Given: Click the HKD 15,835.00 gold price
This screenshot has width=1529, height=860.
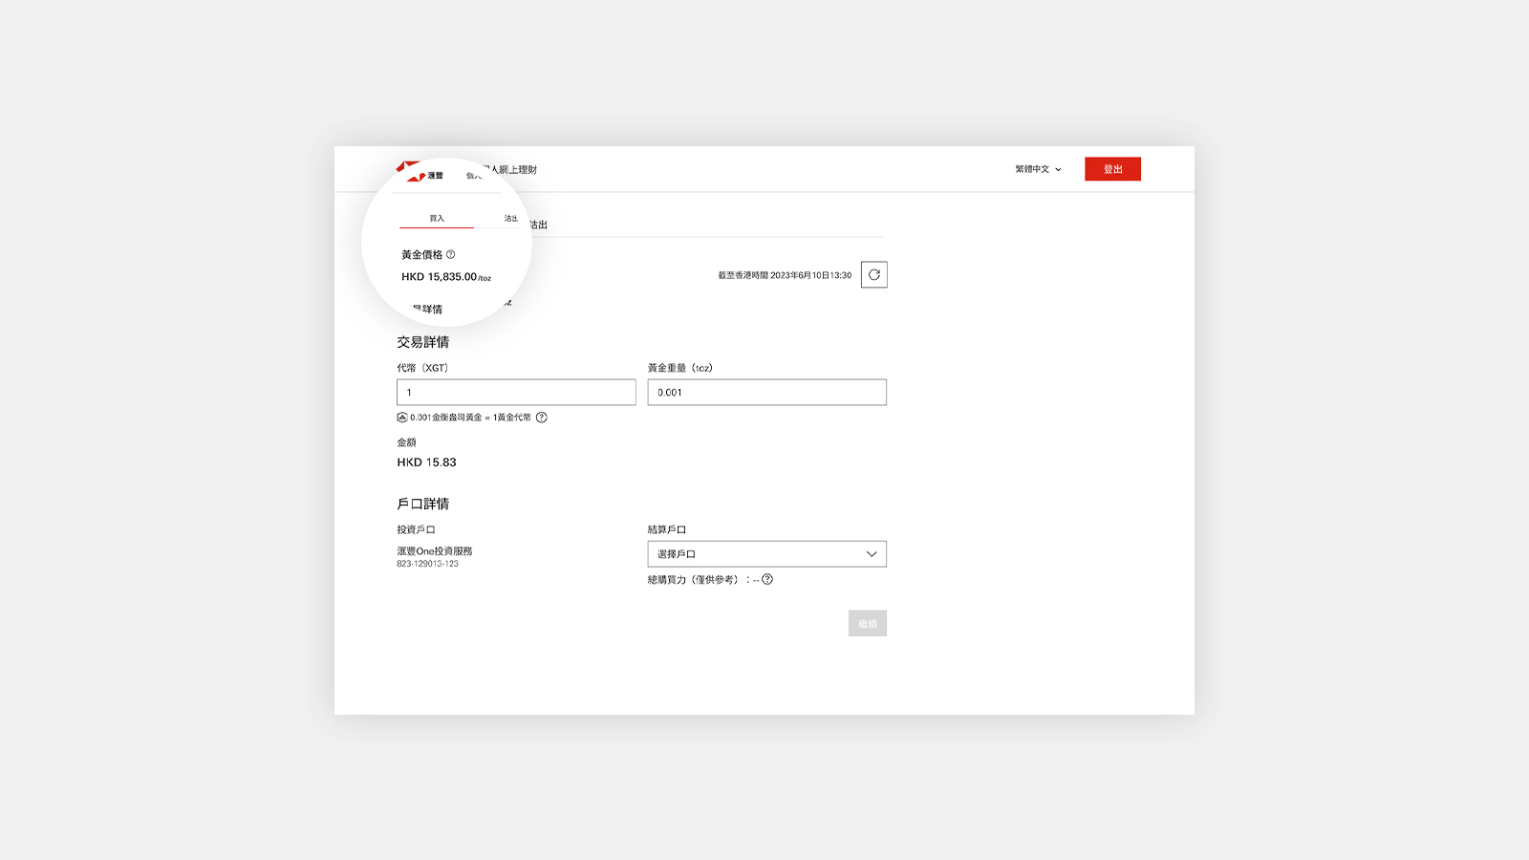Looking at the screenshot, I should click(x=439, y=277).
